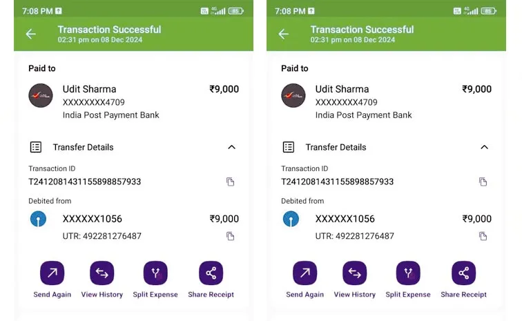The width and height of the screenshot is (522, 321).
Task: Tap Share Receipt in the right screen
Action: 463,273
